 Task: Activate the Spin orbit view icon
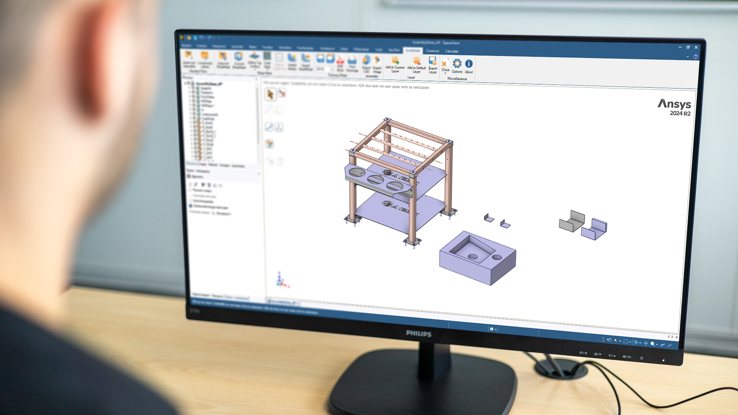tap(636, 342)
